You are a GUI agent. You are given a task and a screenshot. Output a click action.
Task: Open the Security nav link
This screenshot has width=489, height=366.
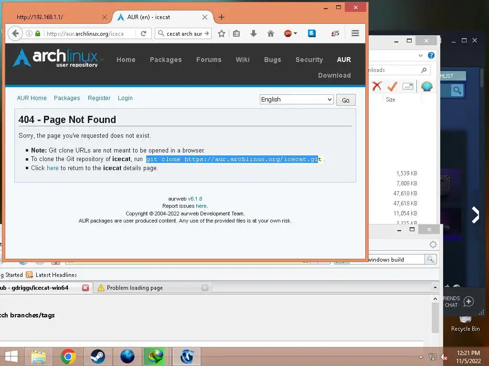click(x=309, y=60)
